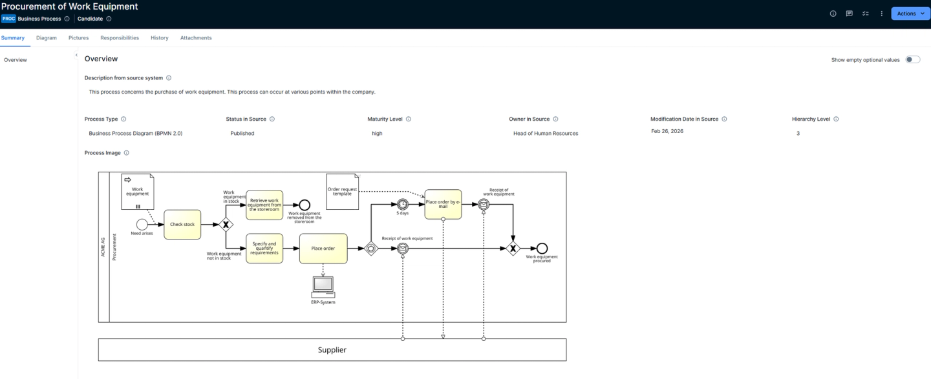Click the Work equipment procured end event
The height and width of the screenshot is (379, 931).
(542, 248)
